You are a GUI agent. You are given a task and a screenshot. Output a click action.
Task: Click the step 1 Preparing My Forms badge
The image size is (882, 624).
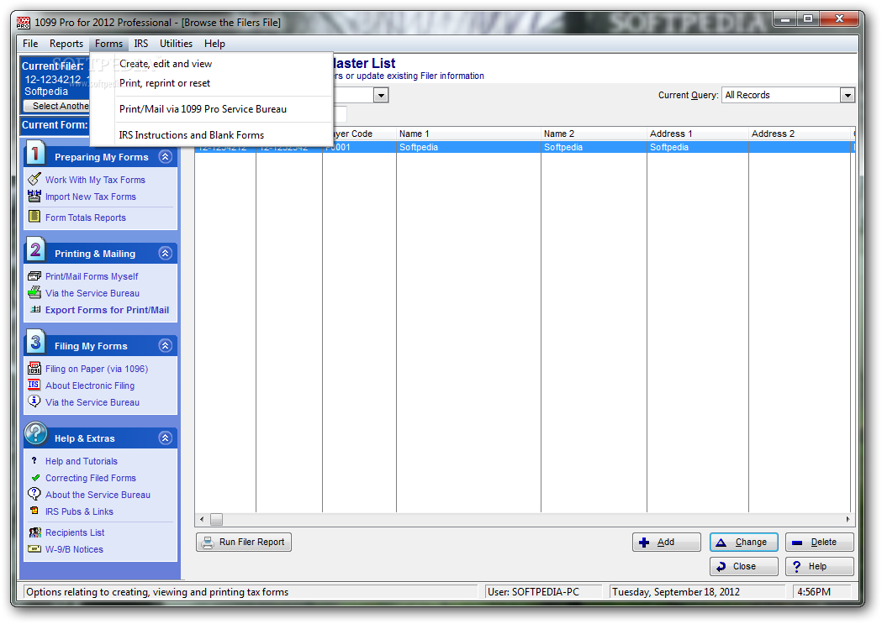pos(35,153)
